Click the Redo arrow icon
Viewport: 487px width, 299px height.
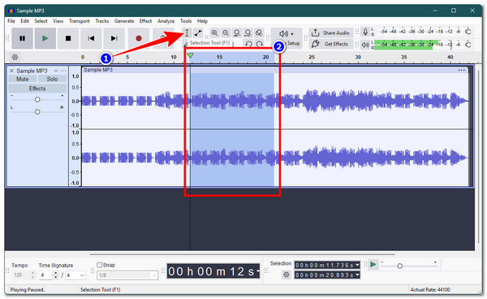coord(260,44)
